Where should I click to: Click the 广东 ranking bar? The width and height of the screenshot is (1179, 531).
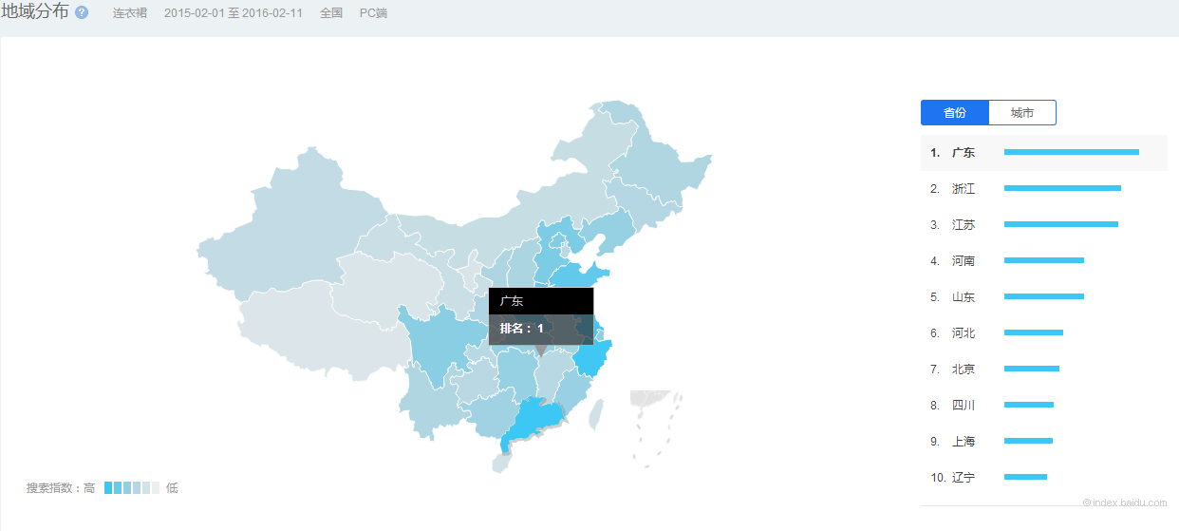(1071, 152)
